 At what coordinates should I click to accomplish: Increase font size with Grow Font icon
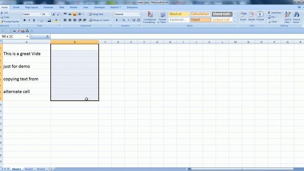(54, 14)
